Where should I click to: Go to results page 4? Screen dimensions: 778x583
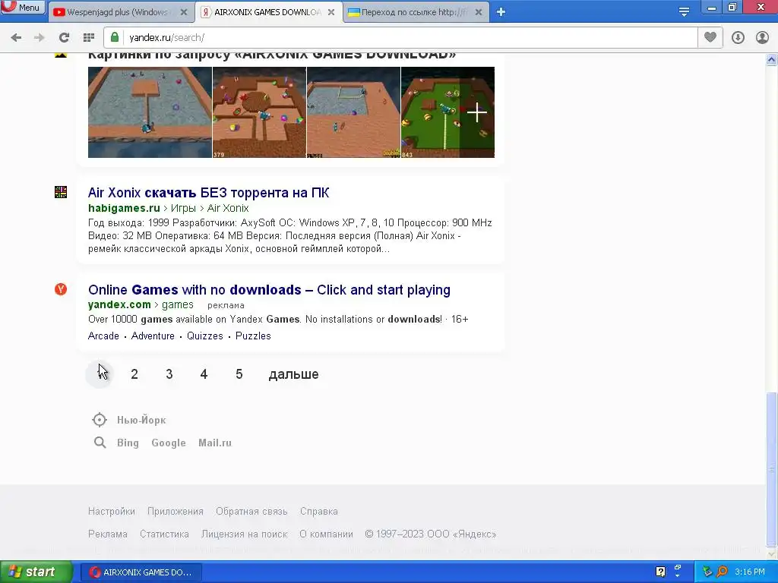pyautogui.click(x=204, y=374)
